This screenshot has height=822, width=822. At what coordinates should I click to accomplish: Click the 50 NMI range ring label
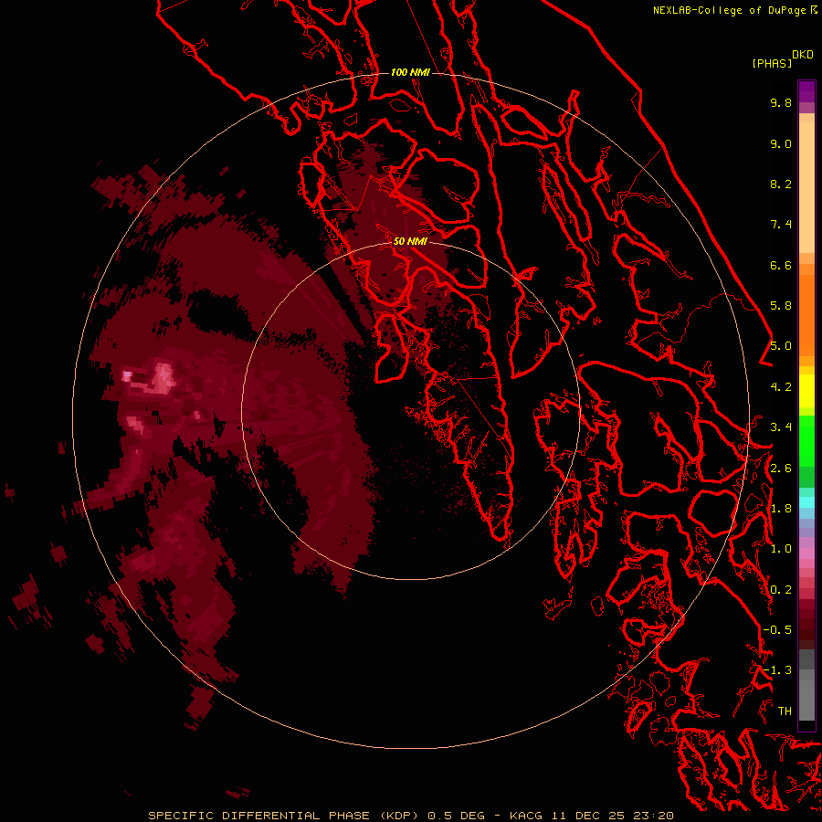[x=410, y=241]
